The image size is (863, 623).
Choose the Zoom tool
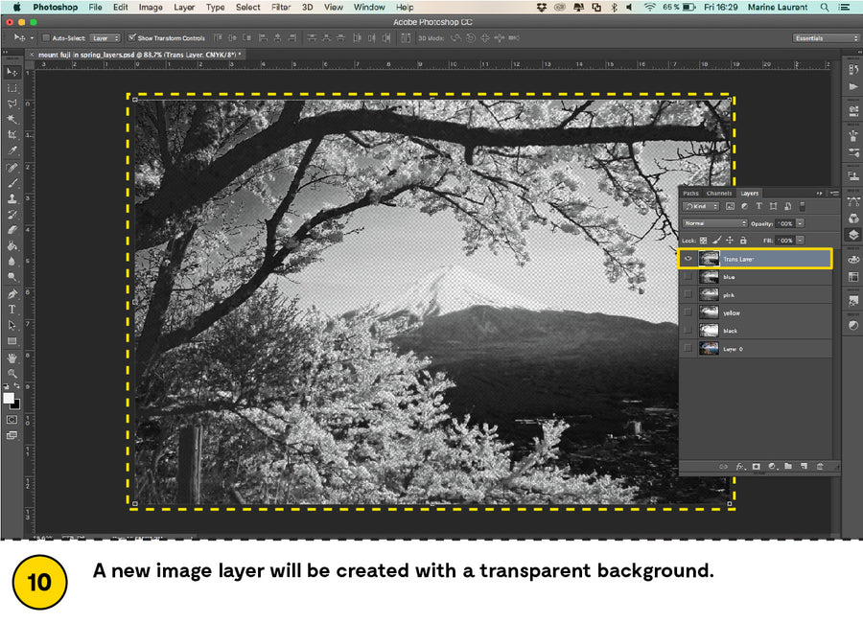tap(12, 373)
